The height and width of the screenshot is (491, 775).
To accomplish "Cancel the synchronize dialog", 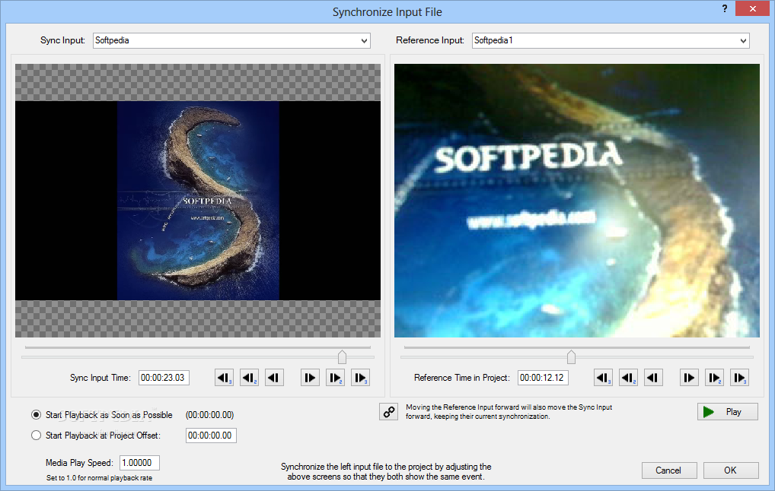I will (668, 470).
